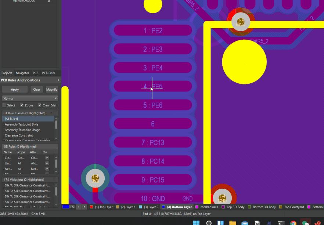This screenshot has width=324, height=225.
Task: Disable the Cle... rule On checkbox
Action: pos(47,158)
